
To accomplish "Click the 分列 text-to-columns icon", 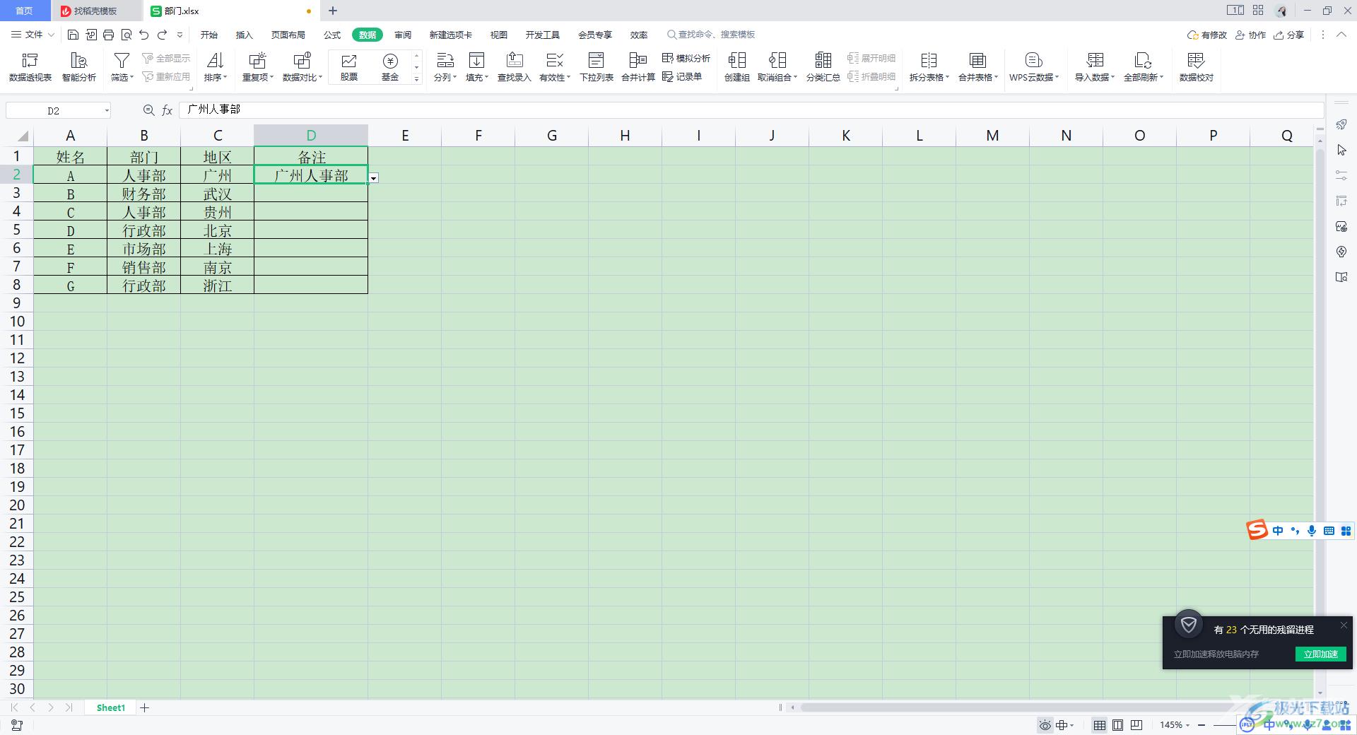I will point(445,61).
